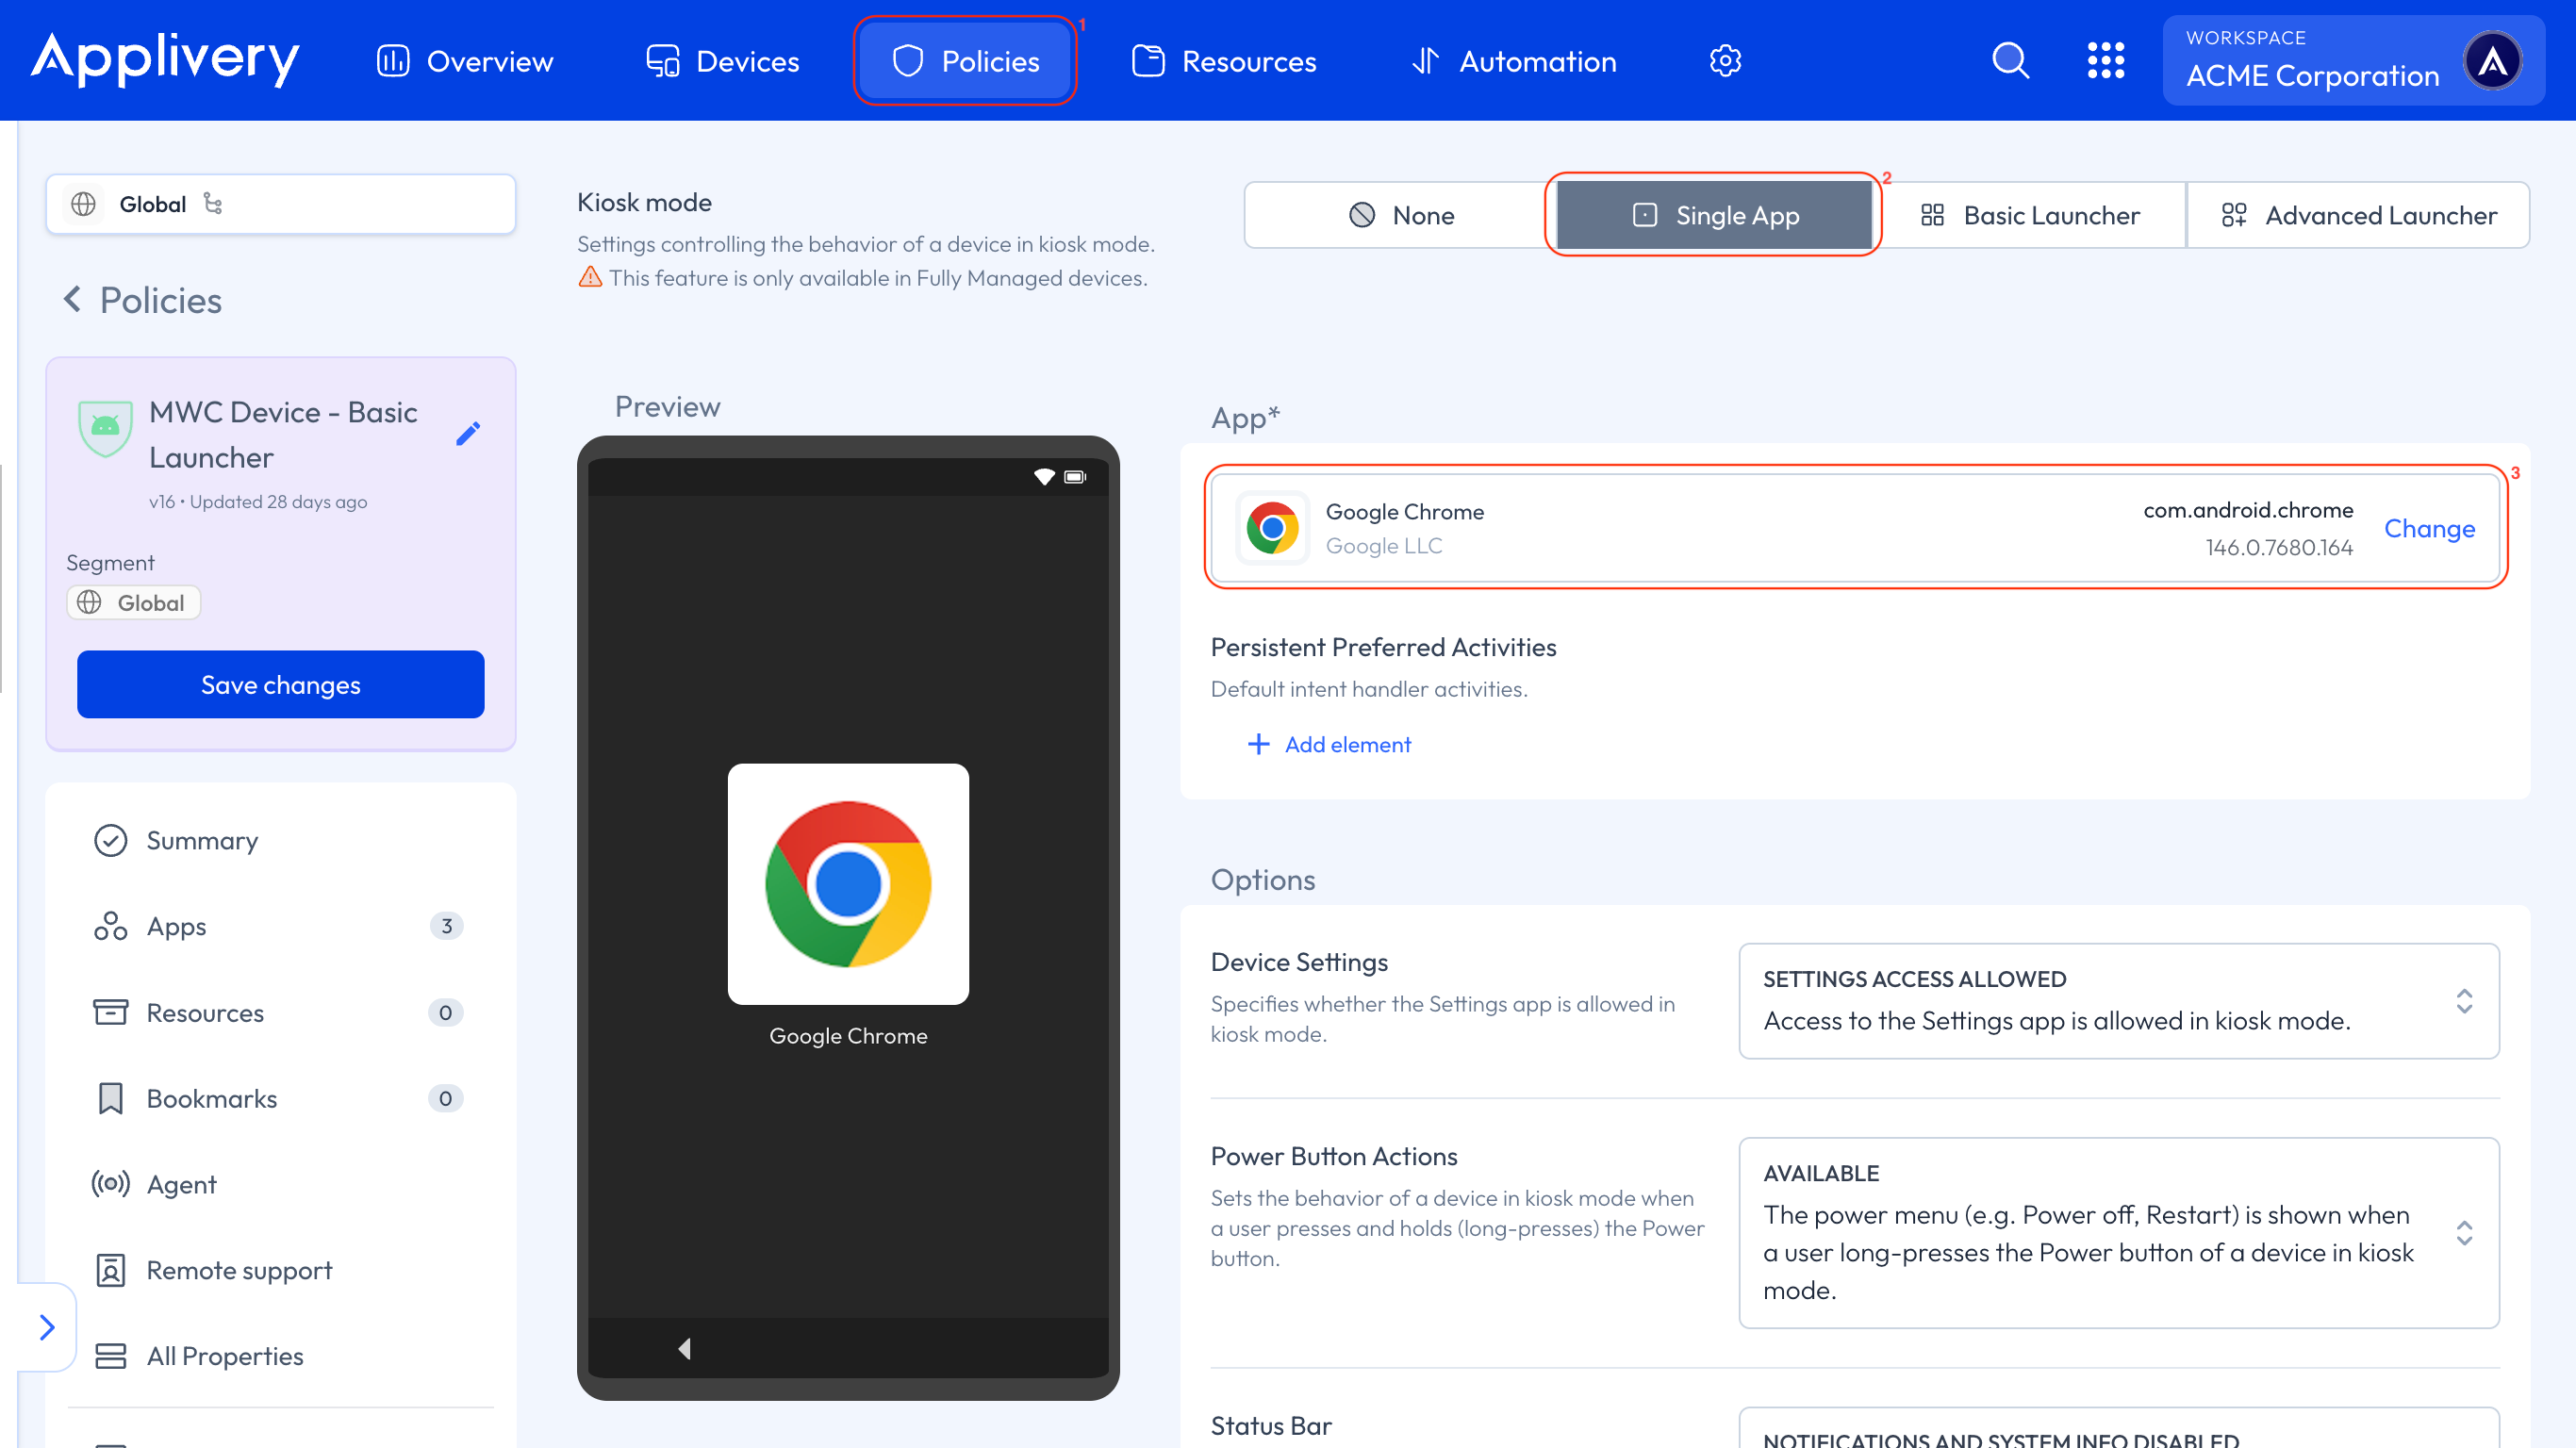Click the Apps count badge showing 3

pos(446,926)
